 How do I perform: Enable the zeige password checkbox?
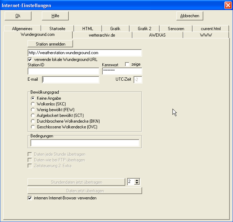127,64
